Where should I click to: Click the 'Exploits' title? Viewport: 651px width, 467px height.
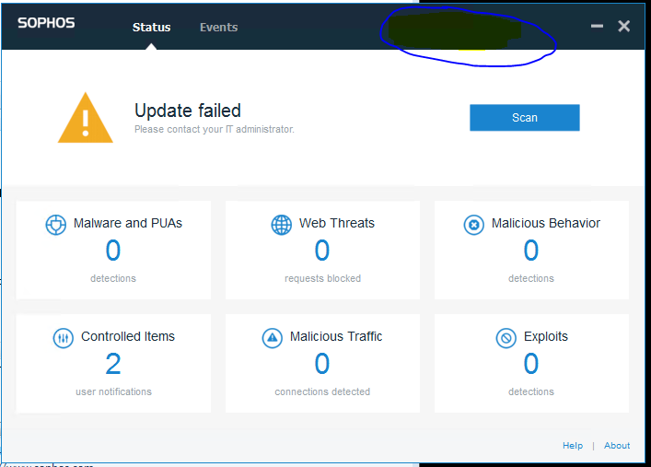[x=545, y=336]
